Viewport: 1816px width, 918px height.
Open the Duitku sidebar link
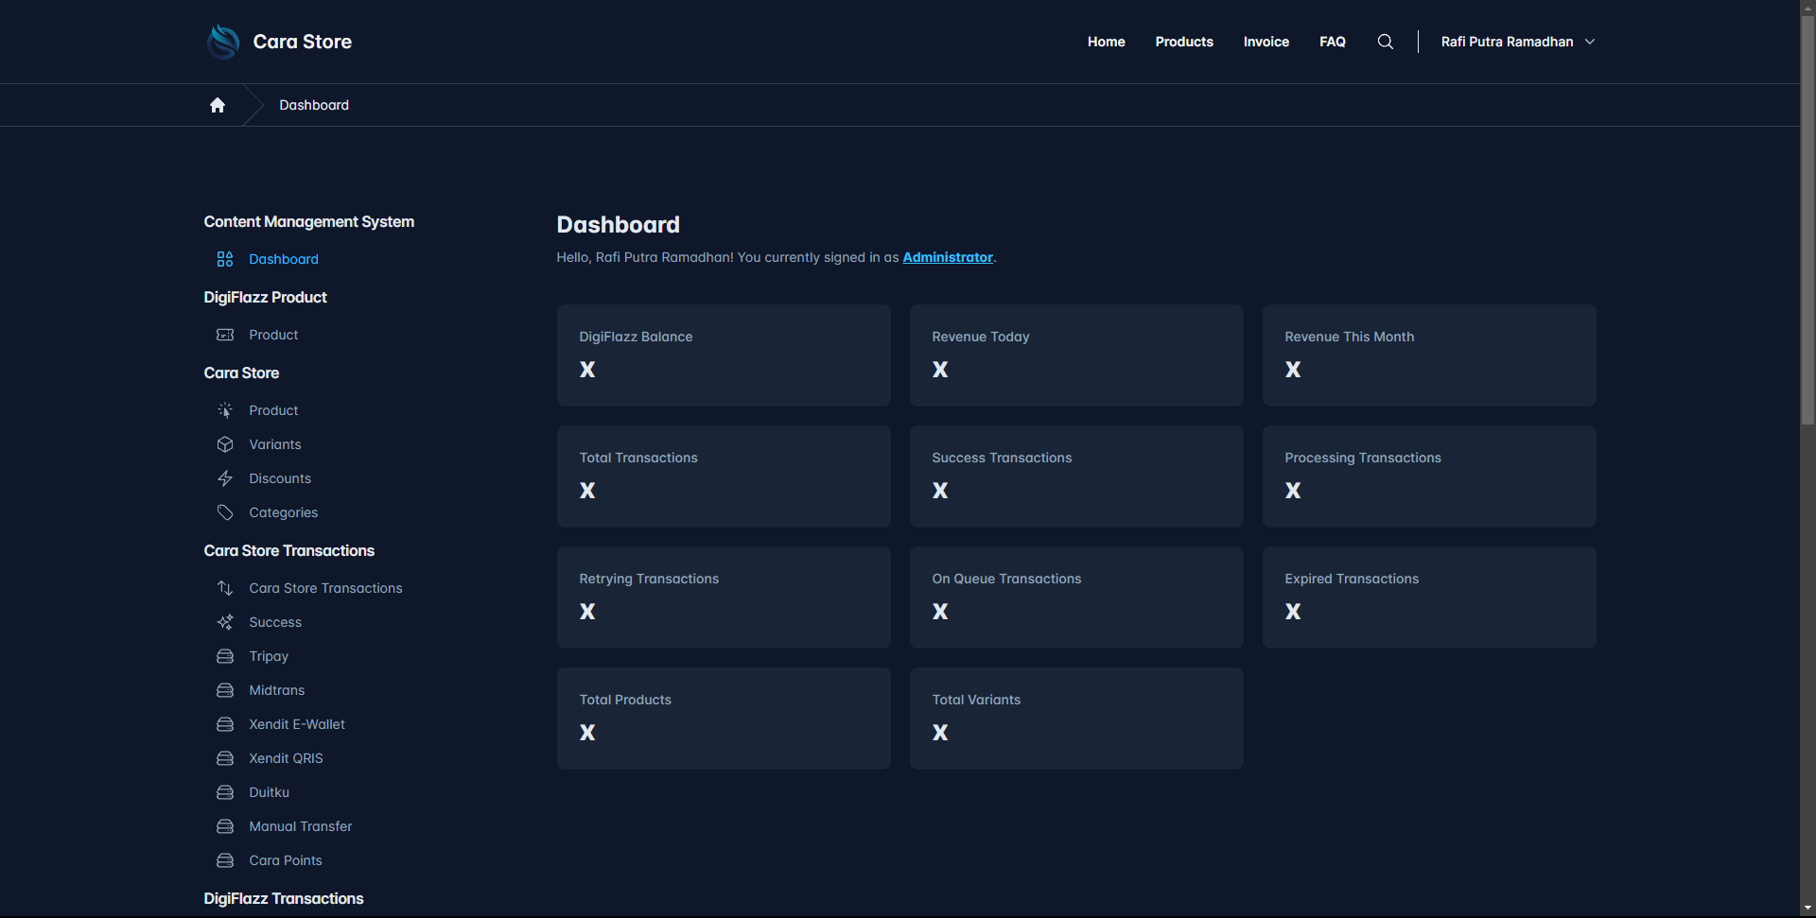point(270,792)
